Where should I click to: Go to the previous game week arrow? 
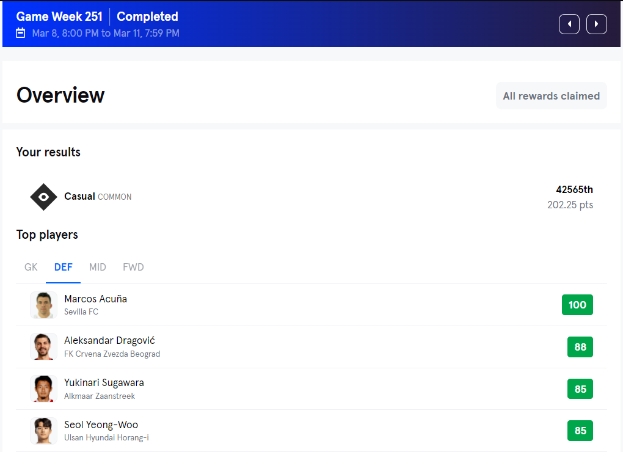click(x=569, y=24)
